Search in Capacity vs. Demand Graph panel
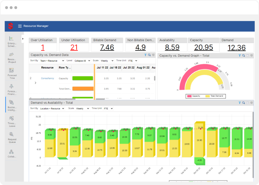The height and width of the screenshot is (185, 259). 244,55
